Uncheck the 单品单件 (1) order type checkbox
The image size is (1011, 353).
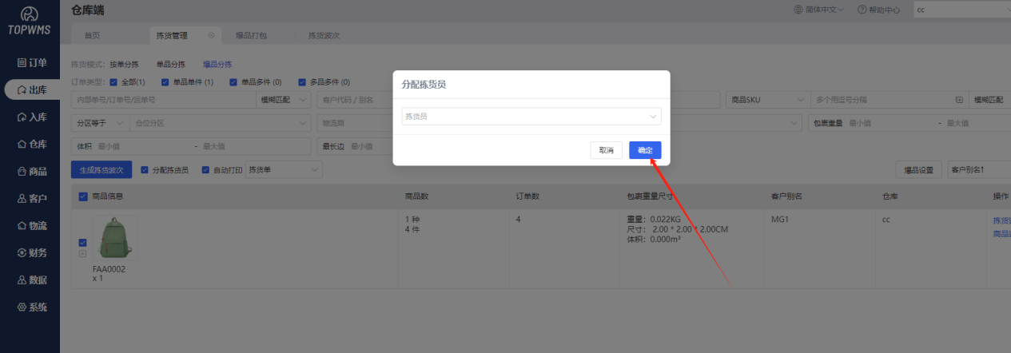(x=165, y=82)
